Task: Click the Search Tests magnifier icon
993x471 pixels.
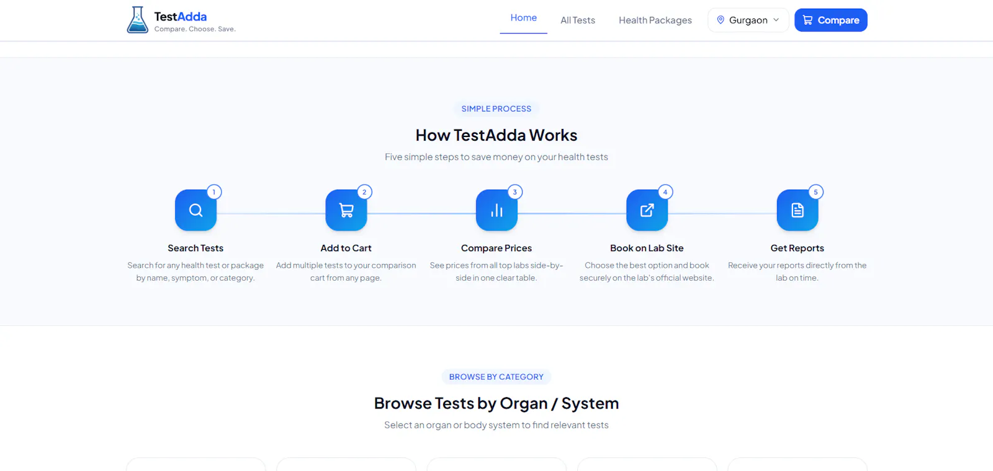Action: 195,210
